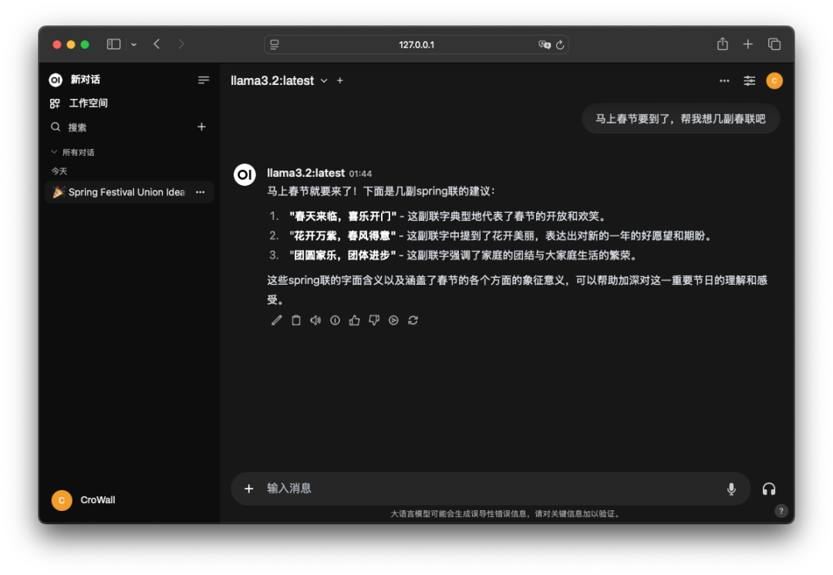Viewport: 833px width, 575px height.
Task: Click the orange user avatar at top right
Action: [774, 81]
